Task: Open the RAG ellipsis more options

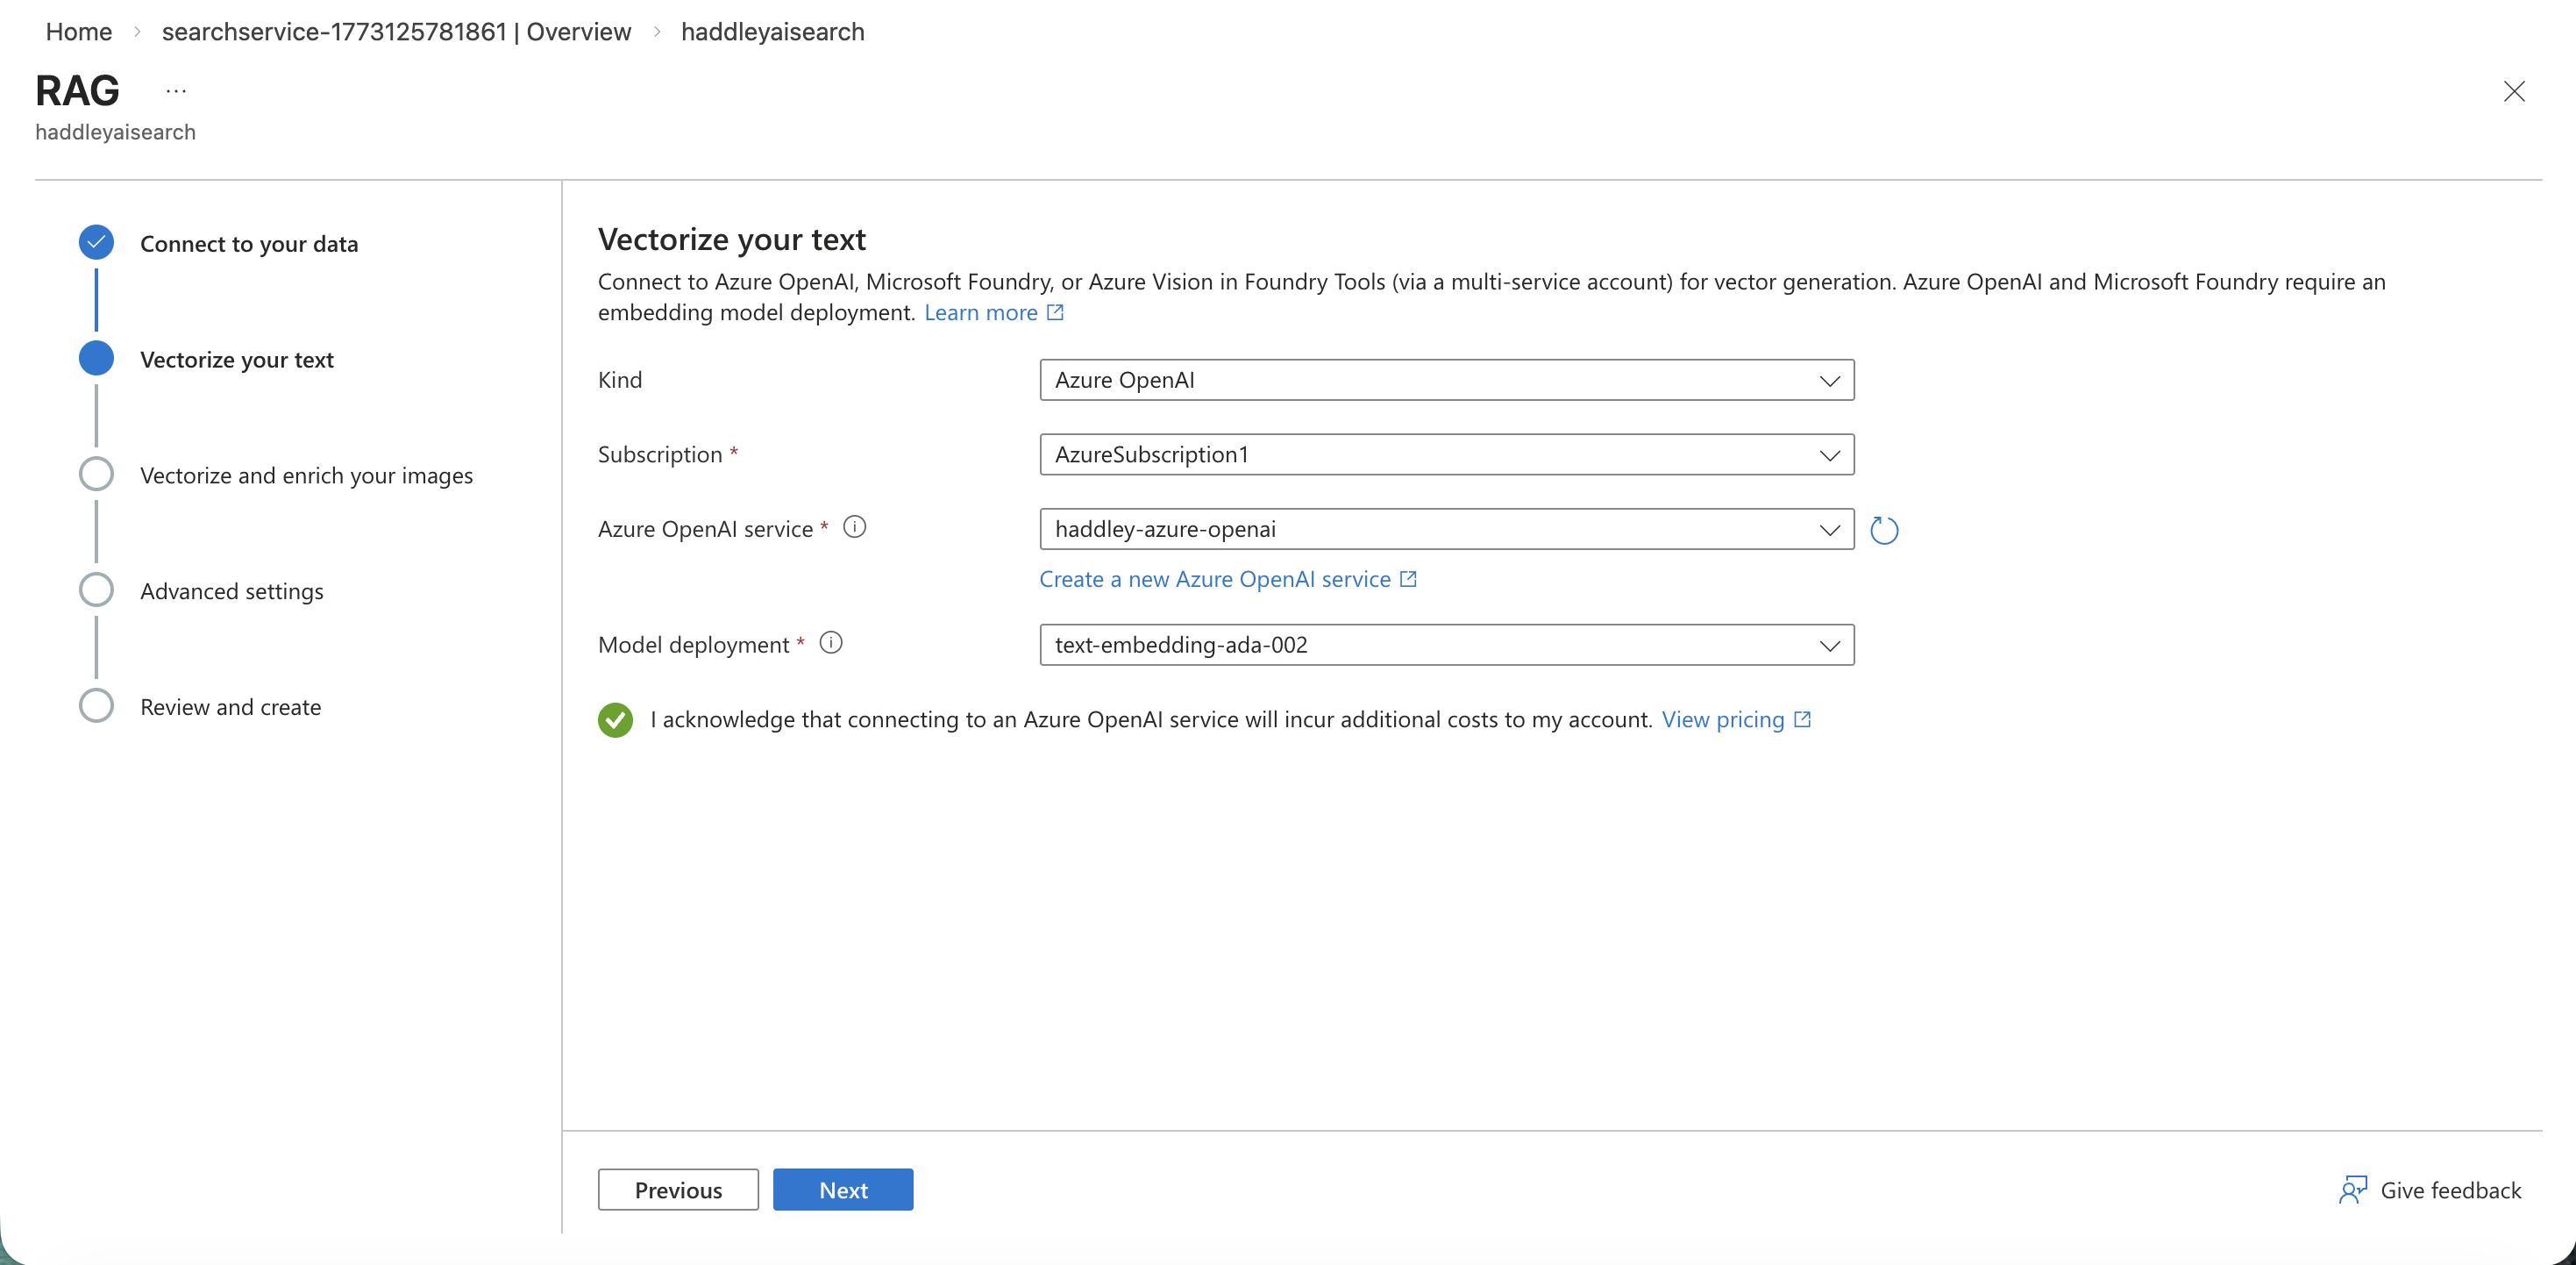Action: tap(176, 91)
